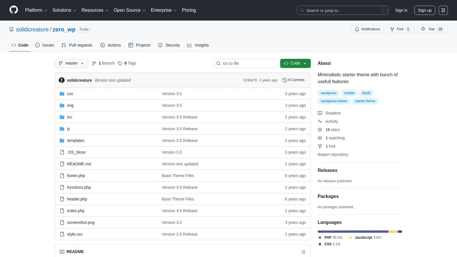Open the html5 topic tag
This screenshot has width=457, height=257.
click(366, 93)
